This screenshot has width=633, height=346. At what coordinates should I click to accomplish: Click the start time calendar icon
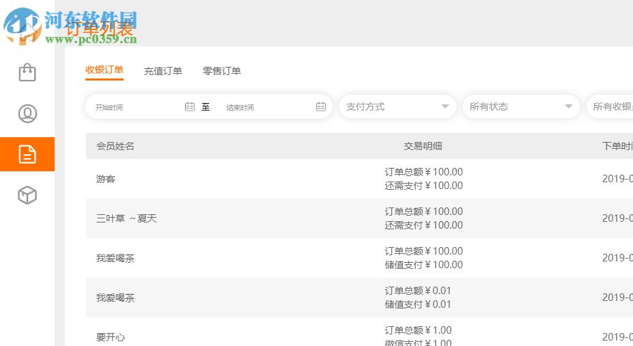pos(190,106)
